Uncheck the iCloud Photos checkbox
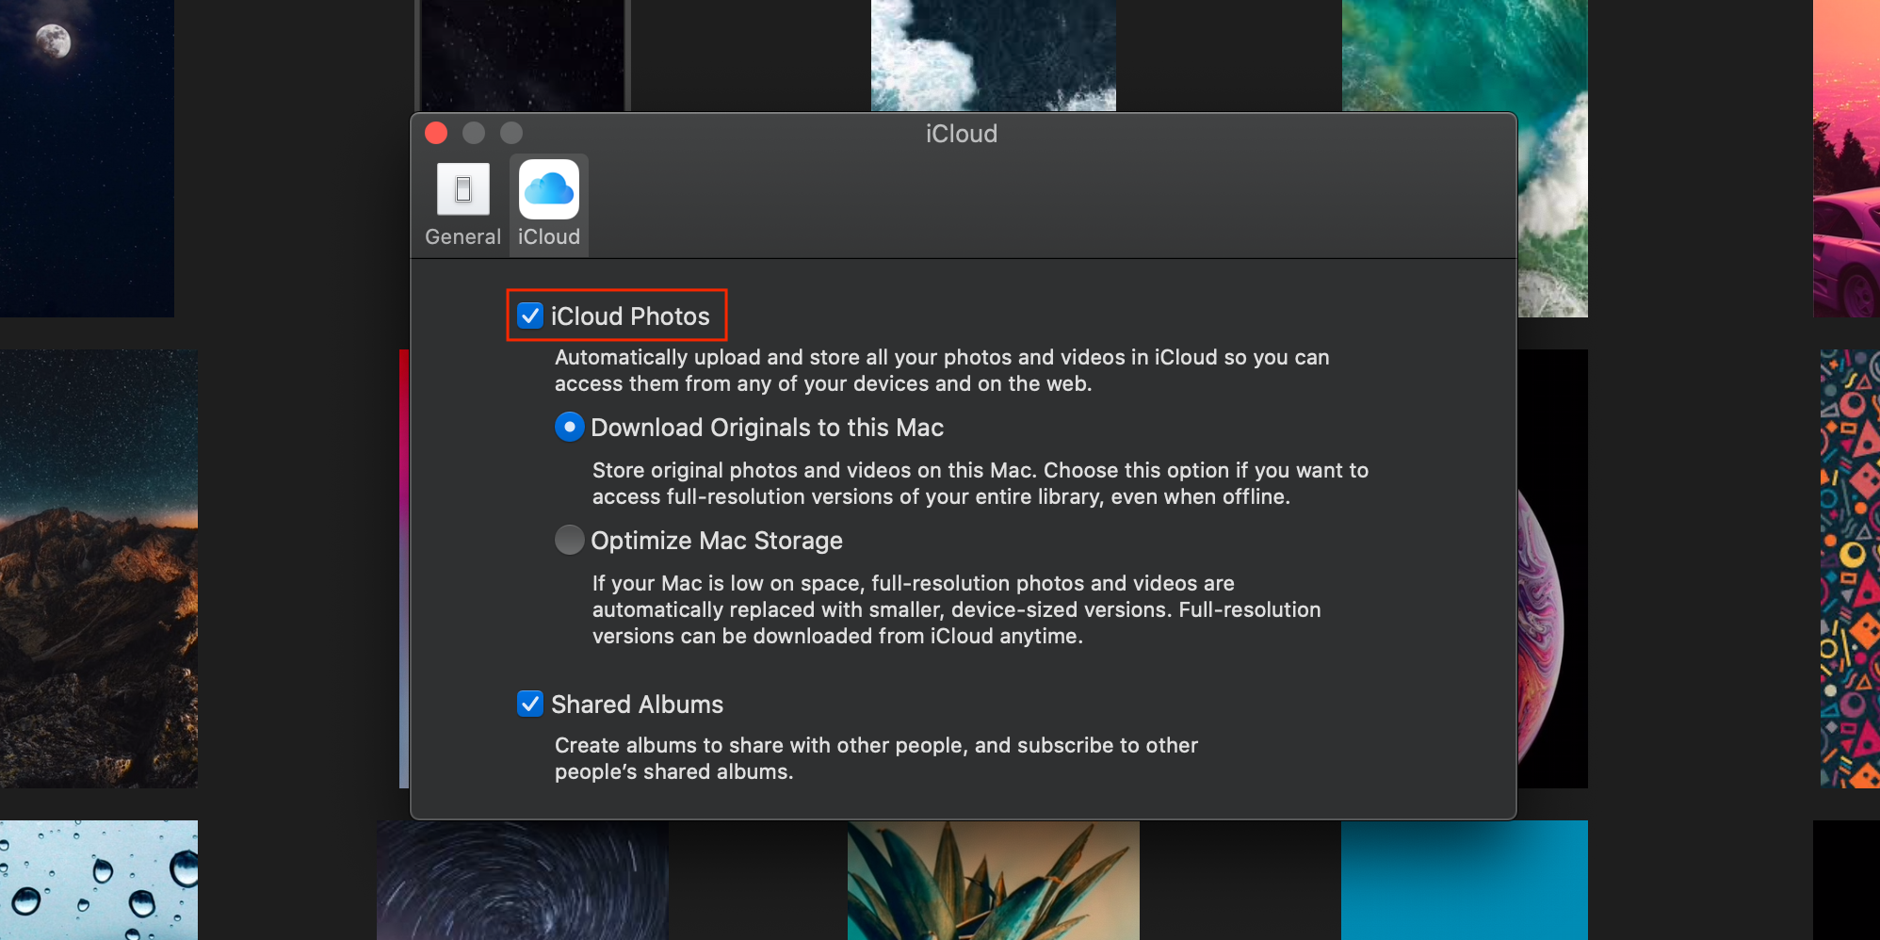Image resolution: width=1880 pixels, height=940 pixels. [x=530, y=316]
